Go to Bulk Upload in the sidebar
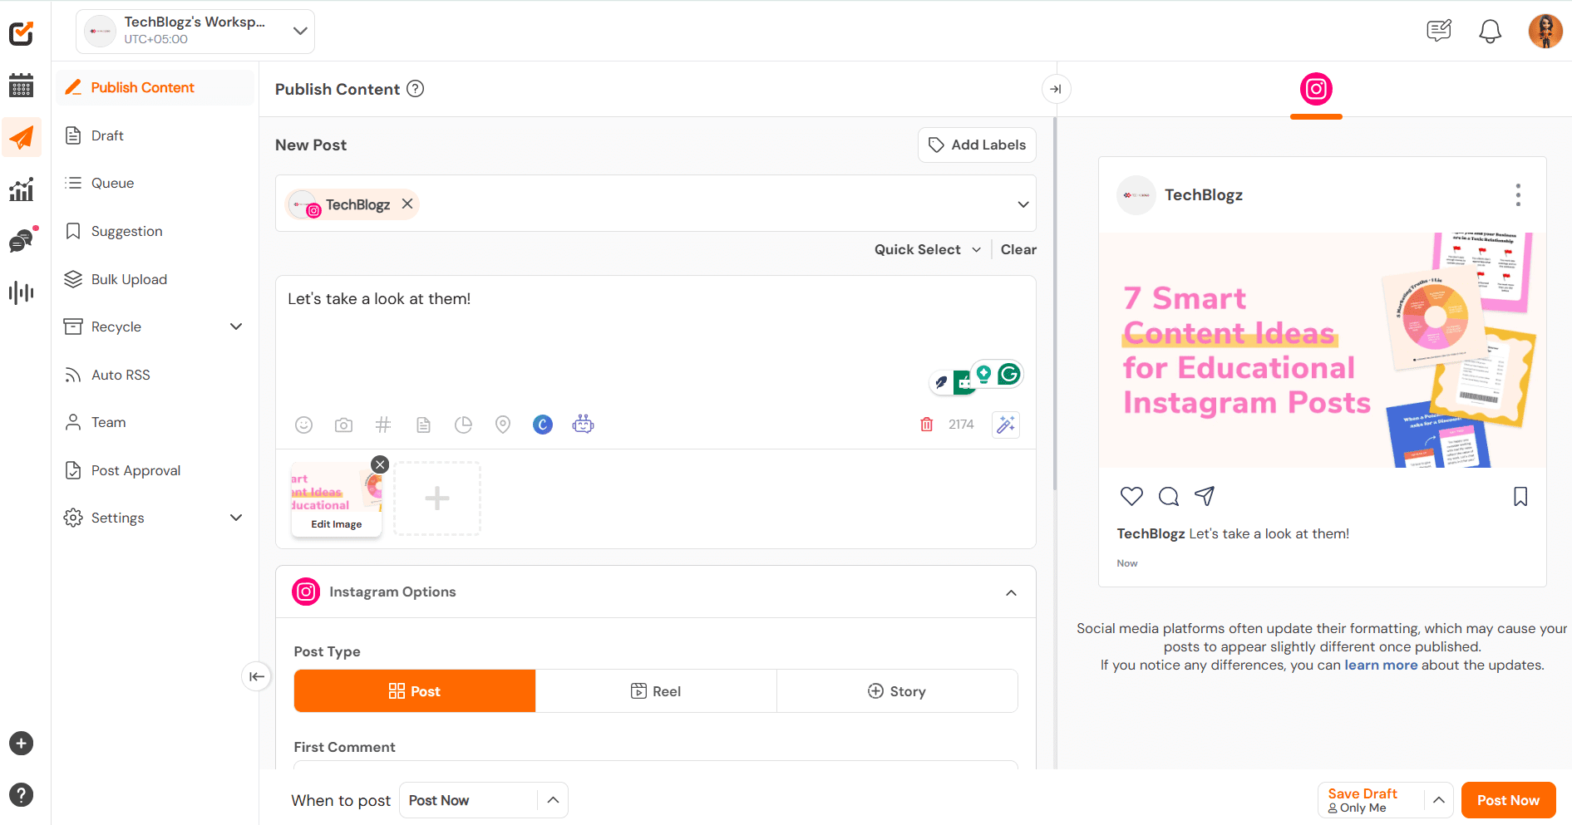 coord(130,279)
